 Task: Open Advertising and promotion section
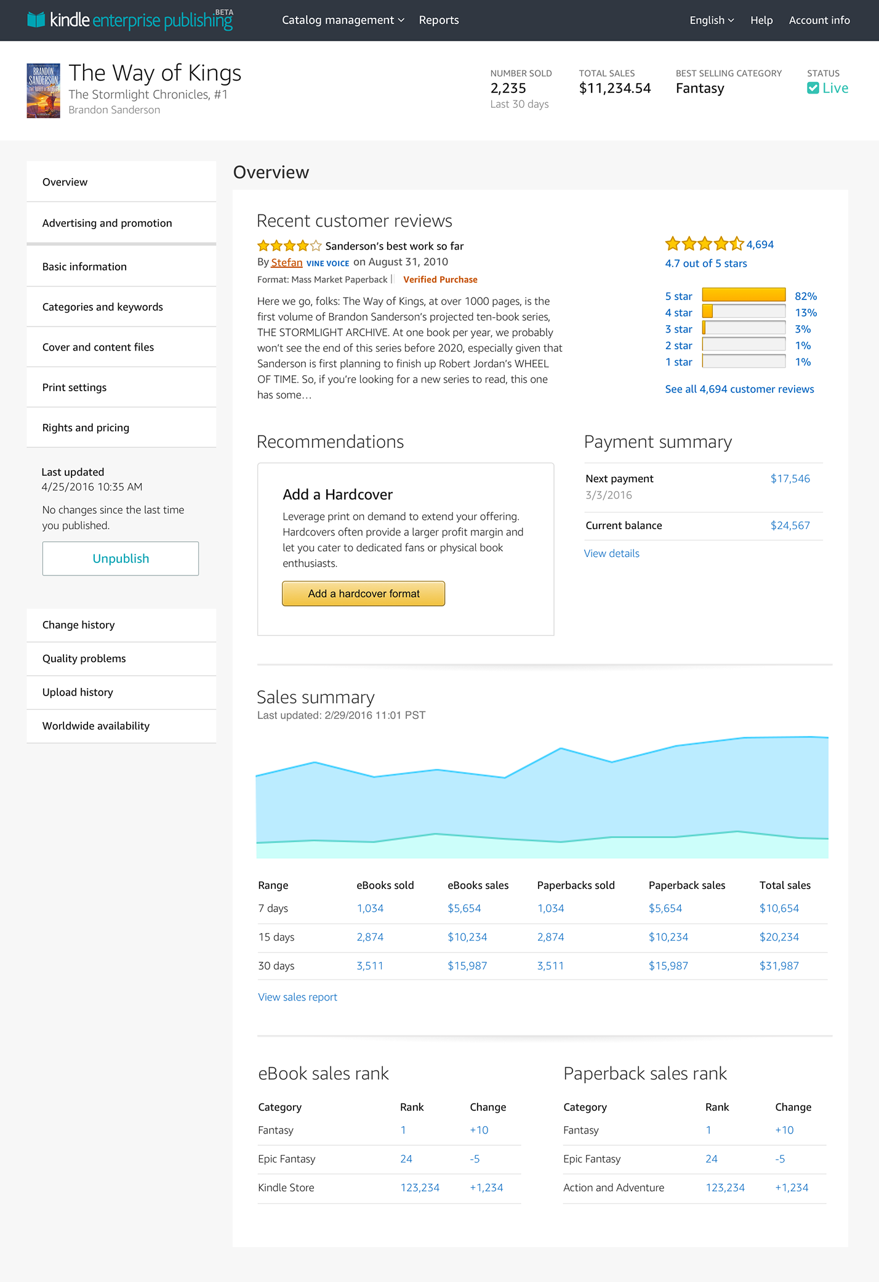click(x=121, y=223)
